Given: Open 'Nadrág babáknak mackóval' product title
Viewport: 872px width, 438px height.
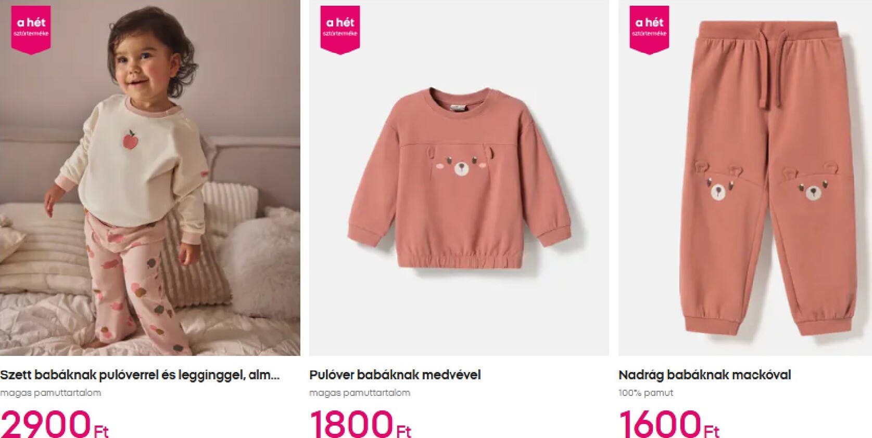Looking at the screenshot, I should point(704,375).
